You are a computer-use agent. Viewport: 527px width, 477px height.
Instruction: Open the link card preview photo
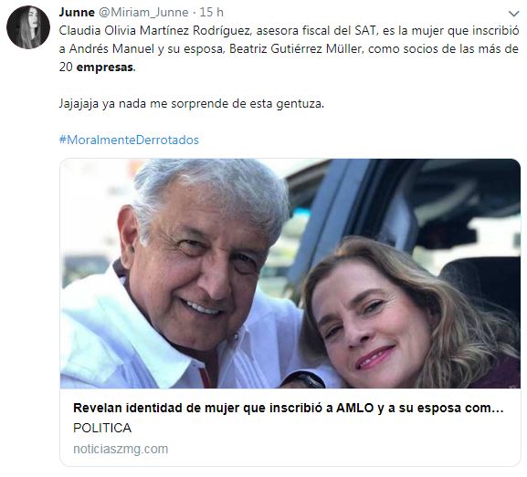(290, 274)
